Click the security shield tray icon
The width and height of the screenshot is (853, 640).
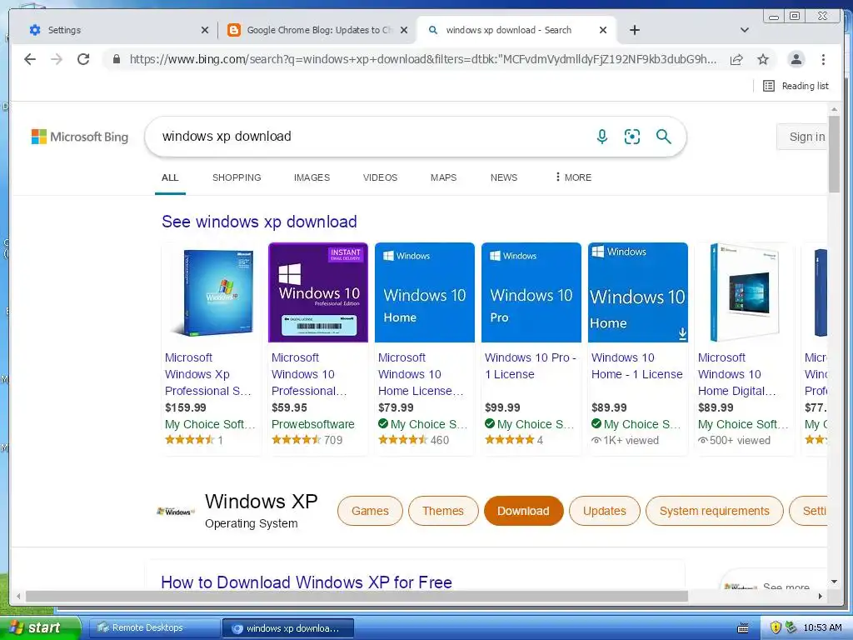pos(776,628)
